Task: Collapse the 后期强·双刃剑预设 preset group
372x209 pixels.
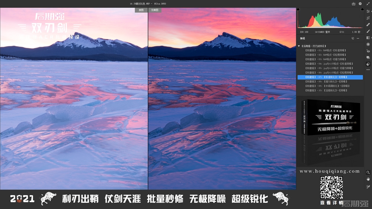Action: 299,46
